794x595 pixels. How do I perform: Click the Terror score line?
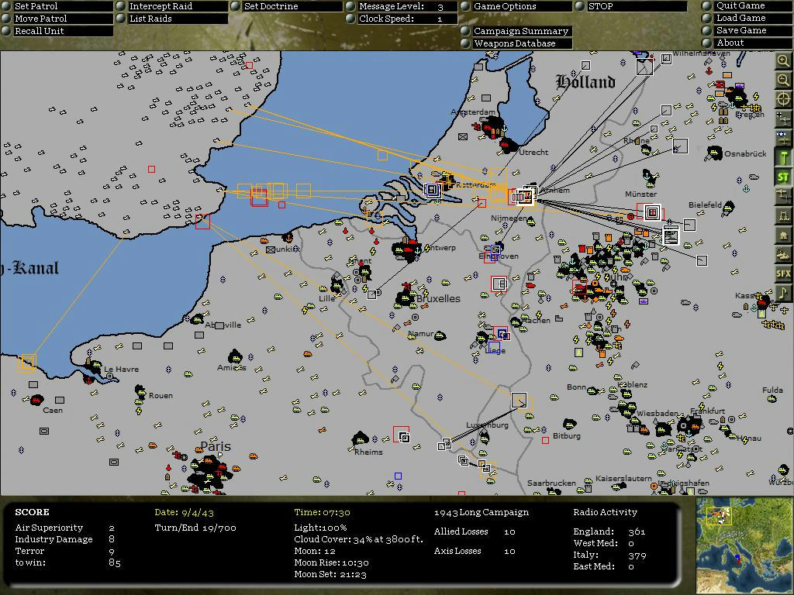pos(65,551)
